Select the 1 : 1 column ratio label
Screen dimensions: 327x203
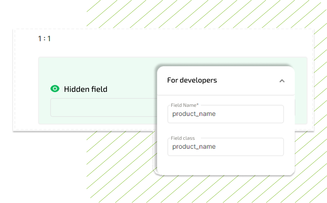(x=44, y=39)
